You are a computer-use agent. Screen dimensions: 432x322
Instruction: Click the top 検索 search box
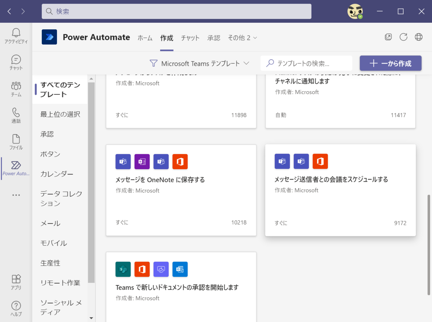[176, 11]
